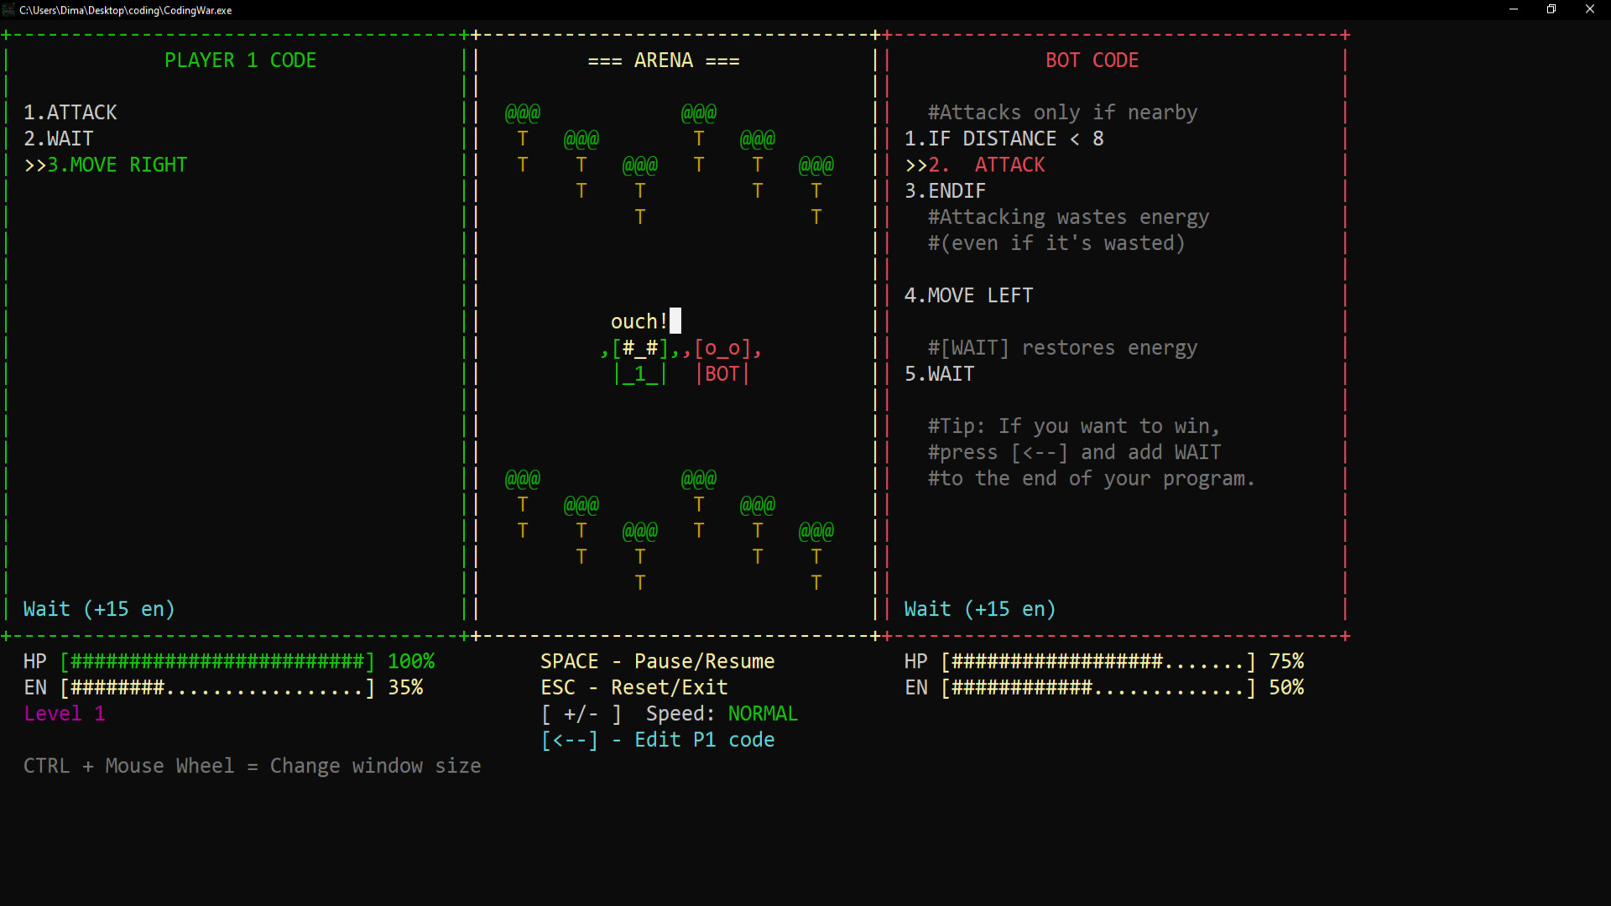Select the highlighted '3.MOVE RIGHT' line
Viewport: 1611px width, 906px height.
point(106,164)
